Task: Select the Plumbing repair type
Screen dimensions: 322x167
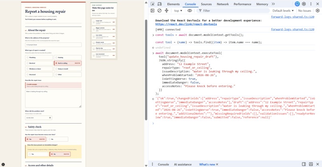Action: [x=39, y=57]
